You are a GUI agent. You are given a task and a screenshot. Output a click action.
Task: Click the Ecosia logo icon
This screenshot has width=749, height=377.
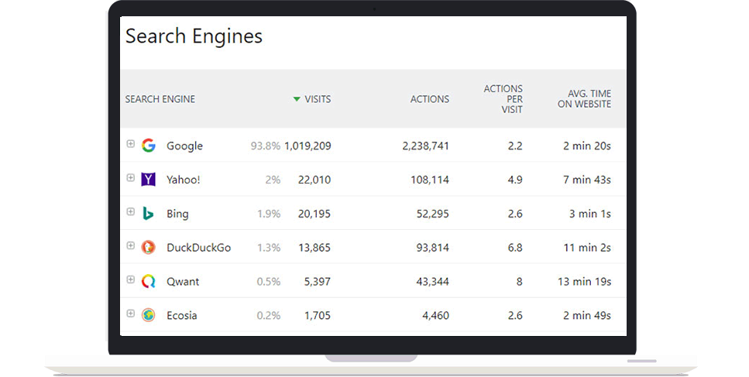149,315
